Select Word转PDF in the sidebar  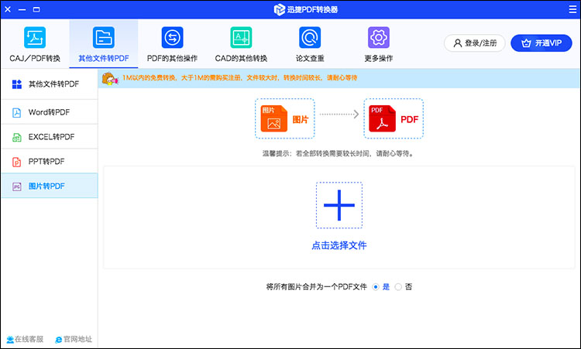click(50, 112)
